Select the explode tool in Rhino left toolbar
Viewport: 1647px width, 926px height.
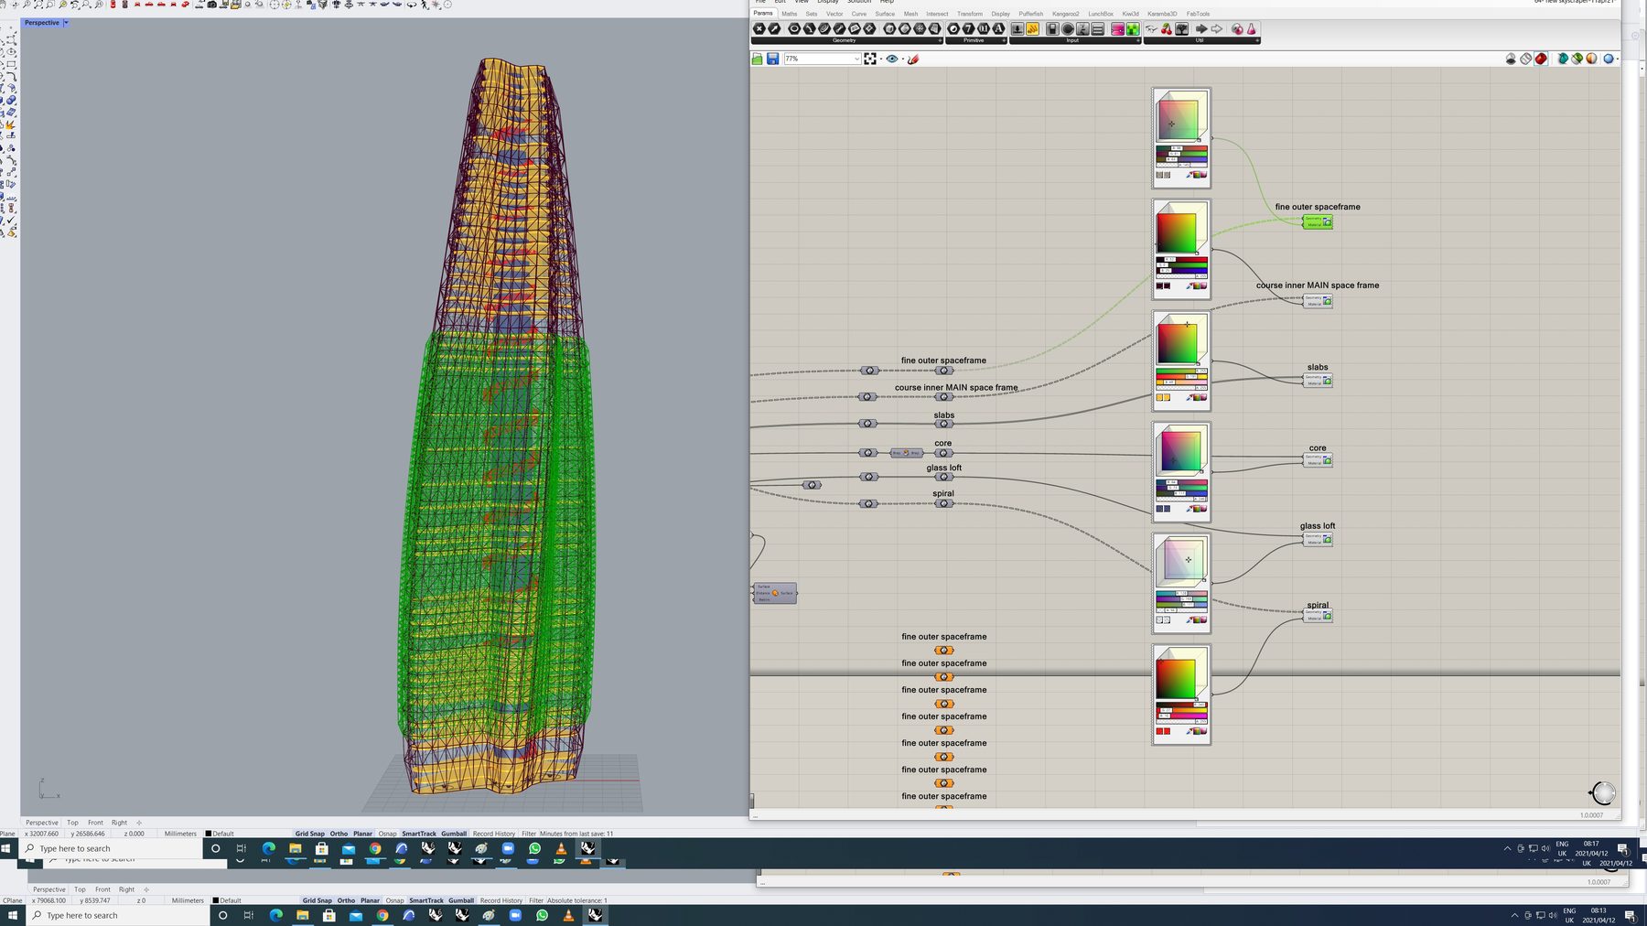tap(11, 125)
